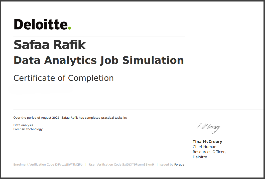Click the Deloitte logo

[x=42, y=24]
